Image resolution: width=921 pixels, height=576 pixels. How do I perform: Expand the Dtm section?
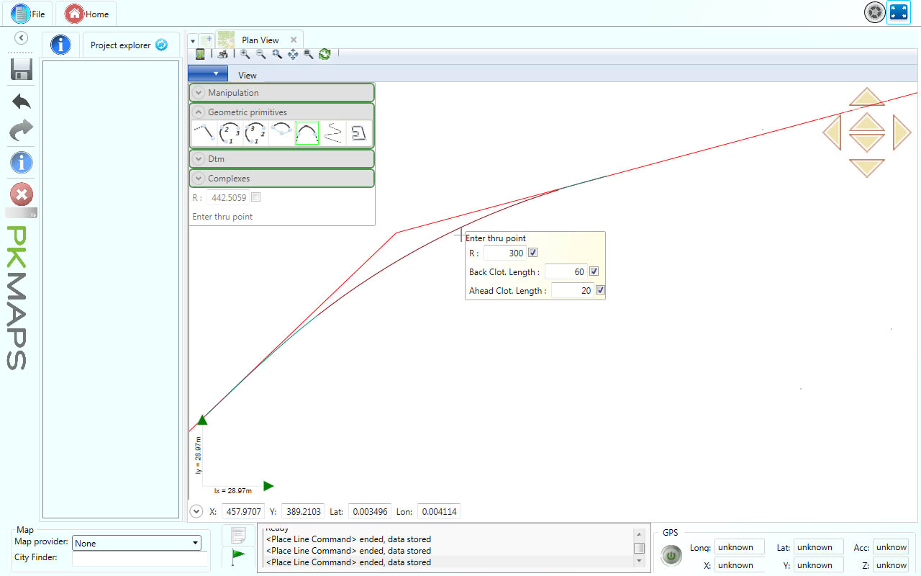click(x=282, y=158)
